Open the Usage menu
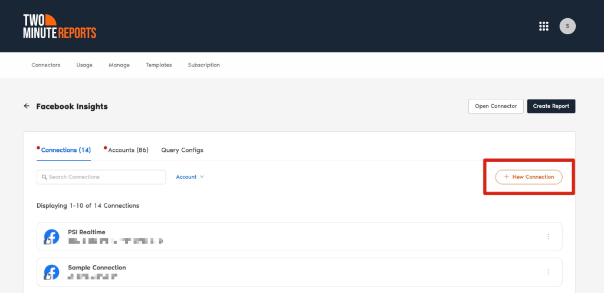 (x=84, y=65)
